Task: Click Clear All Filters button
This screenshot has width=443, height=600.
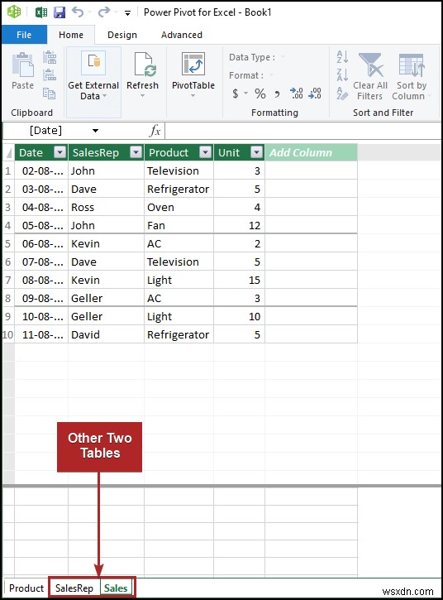Action: (x=370, y=76)
